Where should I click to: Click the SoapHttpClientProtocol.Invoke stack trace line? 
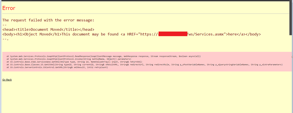click(69, 59)
